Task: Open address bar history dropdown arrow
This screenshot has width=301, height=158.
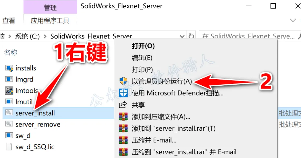Action: tap(182, 36)
